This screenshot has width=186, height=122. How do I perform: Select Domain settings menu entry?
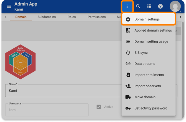149,19
